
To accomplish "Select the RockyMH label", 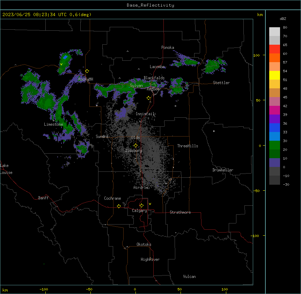I will tap(86, 79).
